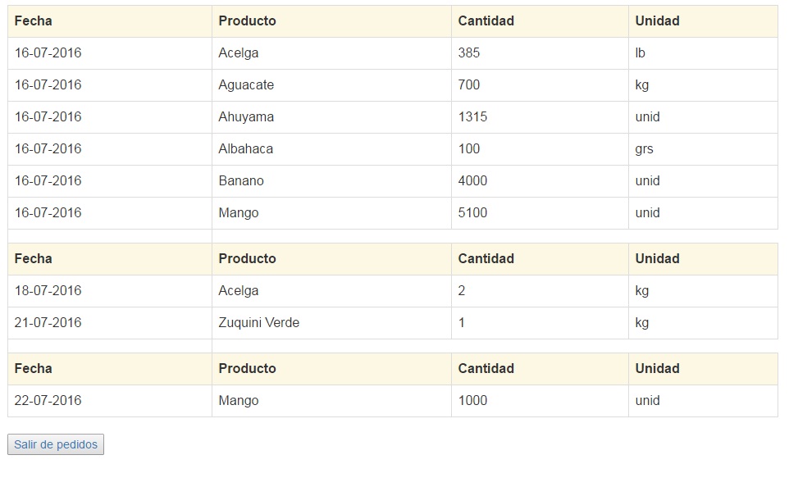Click the first table's Fecha header
Viewport: 789px width, 487px height.
coord(33,20)
